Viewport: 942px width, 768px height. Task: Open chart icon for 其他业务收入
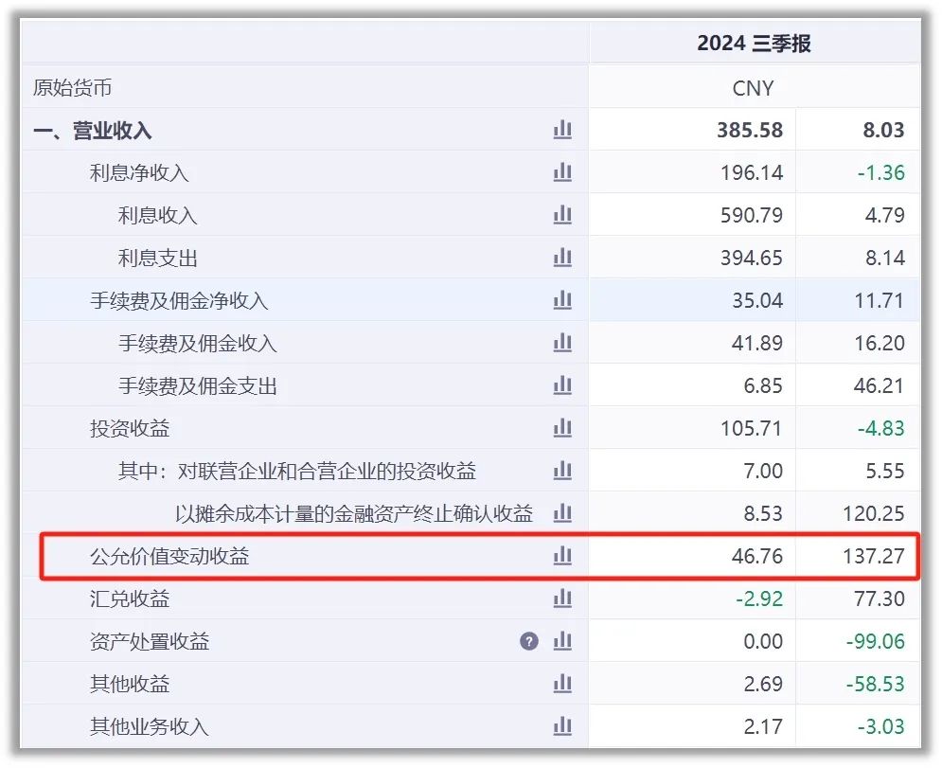(x=562, y=726)
